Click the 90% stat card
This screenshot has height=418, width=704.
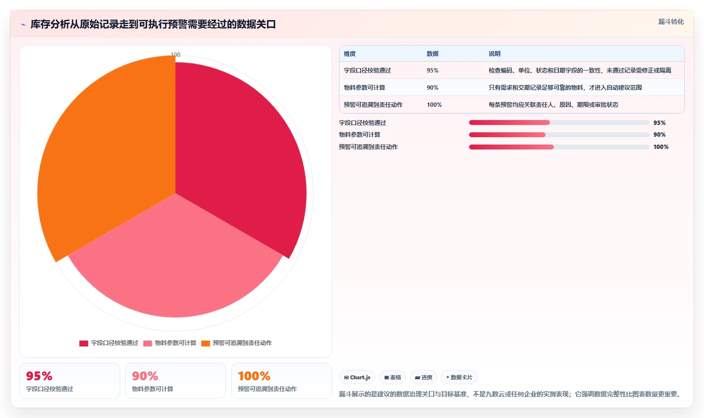click(x=176, y=381)
